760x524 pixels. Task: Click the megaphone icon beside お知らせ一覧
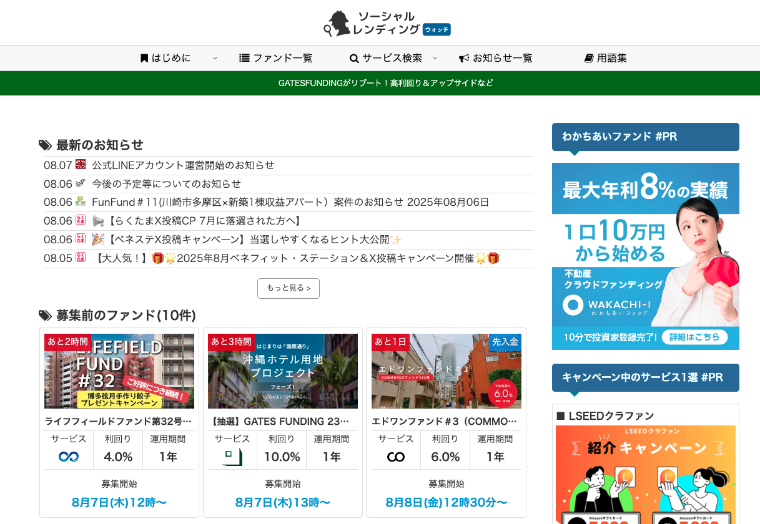tap(464, 58)
